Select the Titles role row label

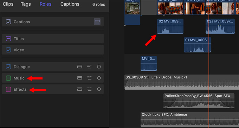tap(19, 39)
